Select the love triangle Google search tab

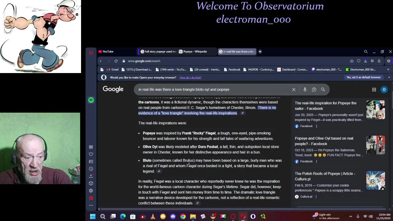tap(237, 52)
